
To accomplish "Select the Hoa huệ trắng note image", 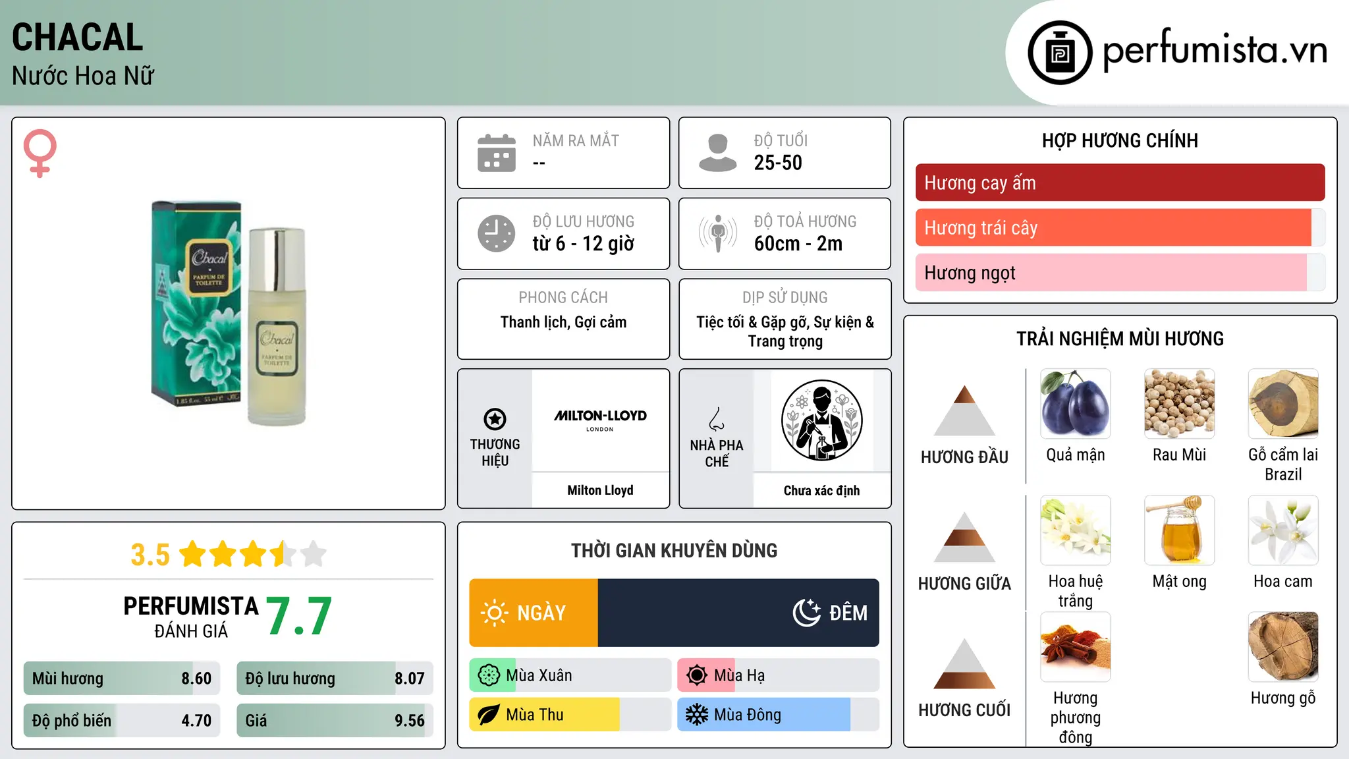I will pyautogui.click(x=1076, y=530).
